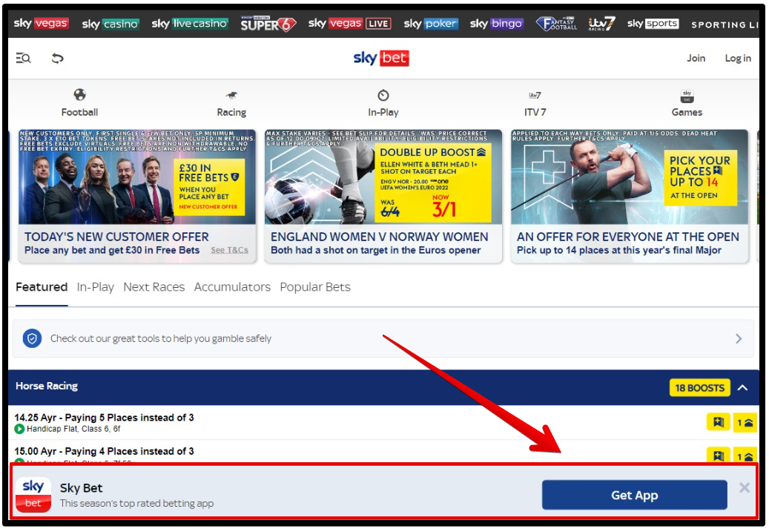Image resolution: width=769 pixels, height=529 pixels.
Task: Click the Log in link
Action: tap(738, 58)
